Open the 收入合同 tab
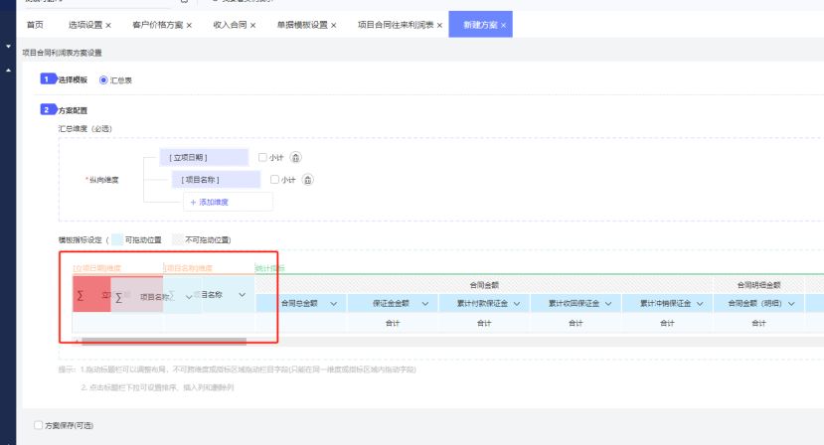 point(228,25)
